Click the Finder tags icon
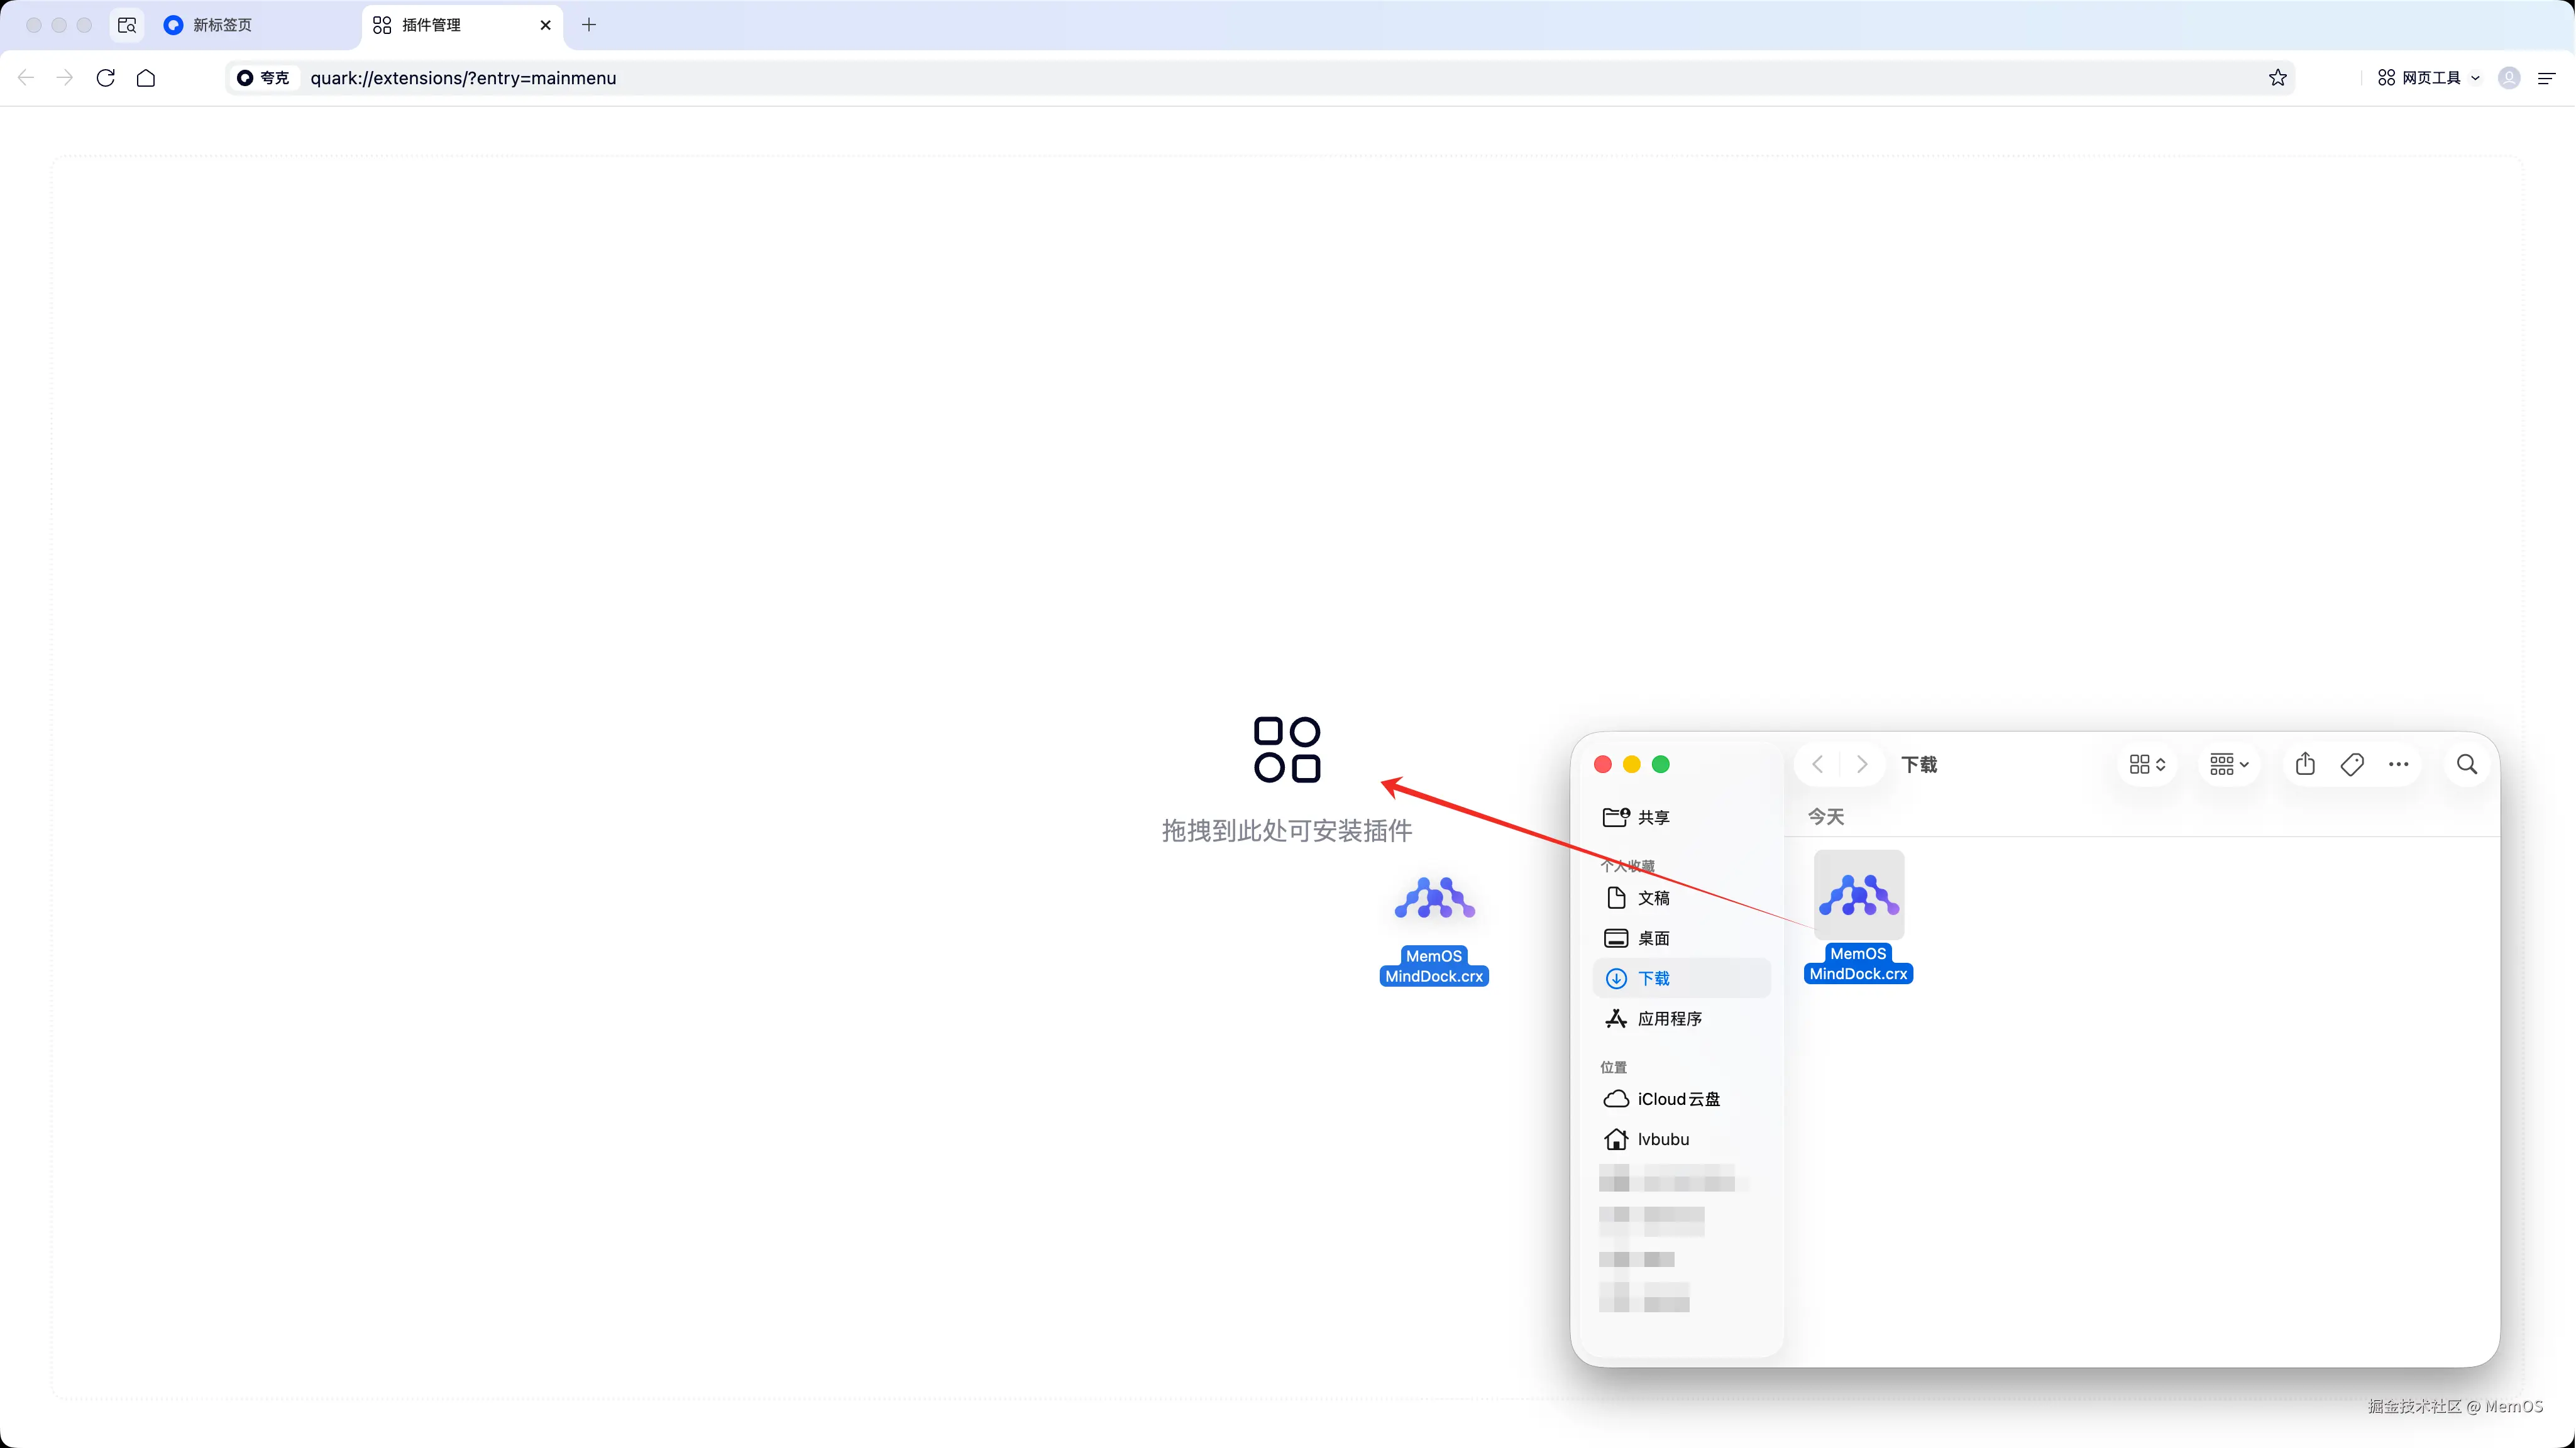 [x=2352, y=765]
